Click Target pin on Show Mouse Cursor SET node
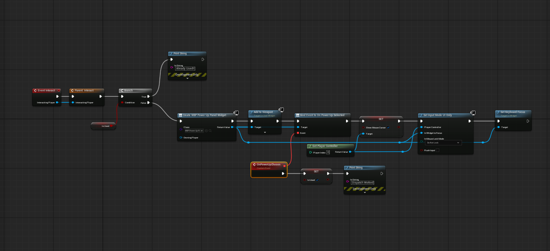This screenshot has height=251, width=550. point(363,134)
